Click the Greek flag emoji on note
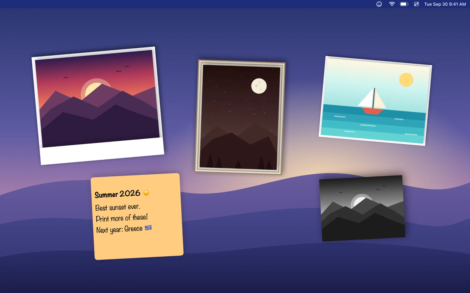This screenshot has width=470, height=293. coord(148,228)
